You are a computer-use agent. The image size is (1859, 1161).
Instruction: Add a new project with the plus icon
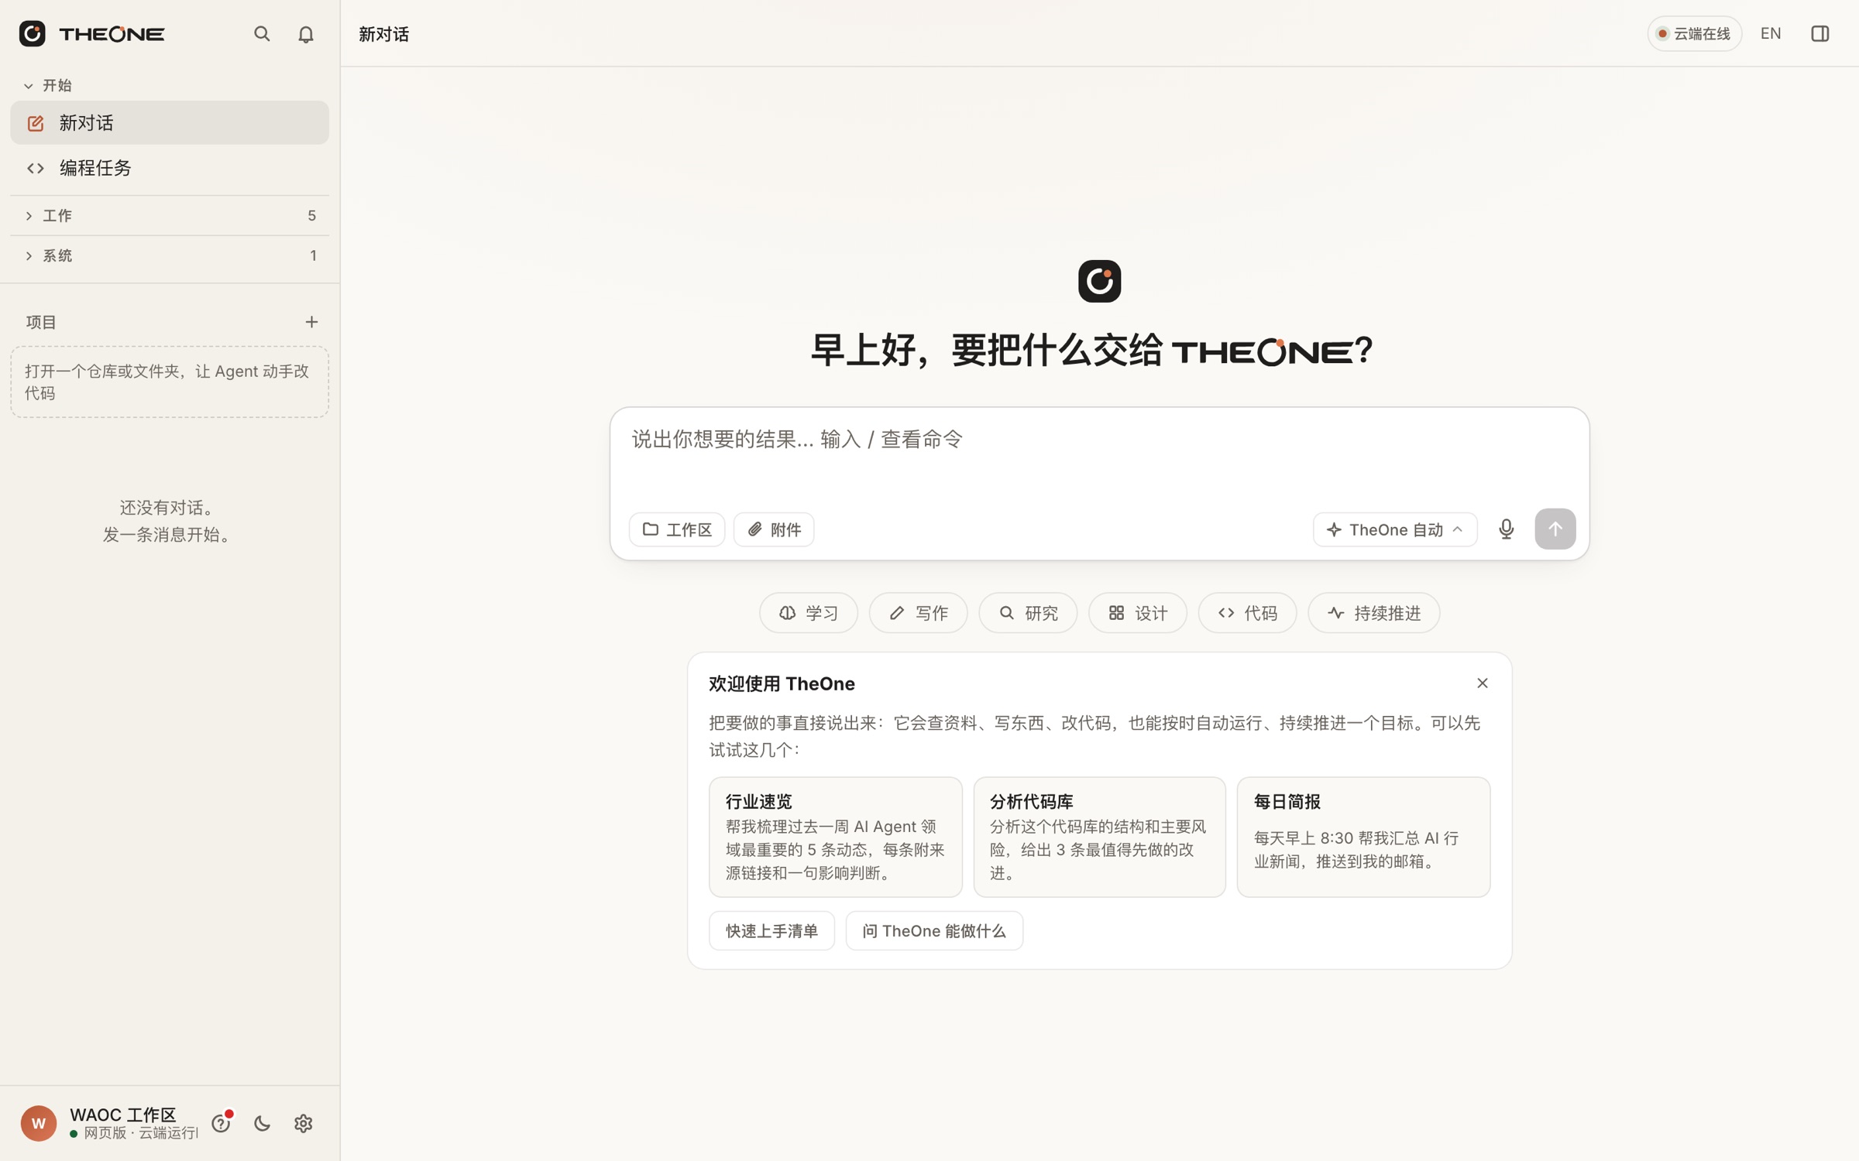tap(311, 322)
